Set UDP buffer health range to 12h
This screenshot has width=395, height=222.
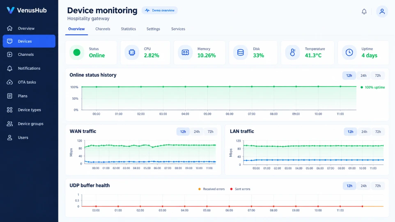point(349,186)
